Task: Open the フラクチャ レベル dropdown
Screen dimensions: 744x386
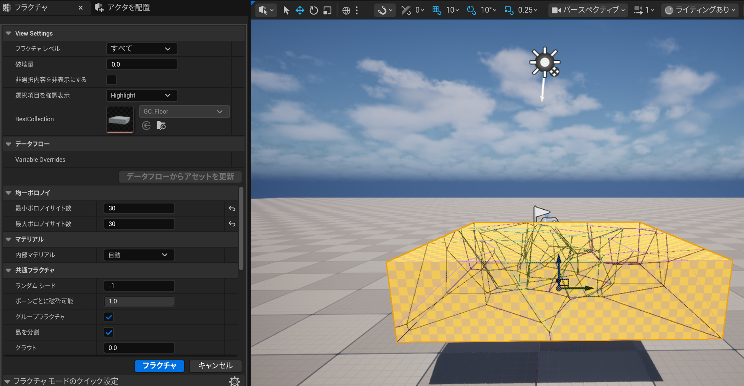Action: click(x=141, y=49)
